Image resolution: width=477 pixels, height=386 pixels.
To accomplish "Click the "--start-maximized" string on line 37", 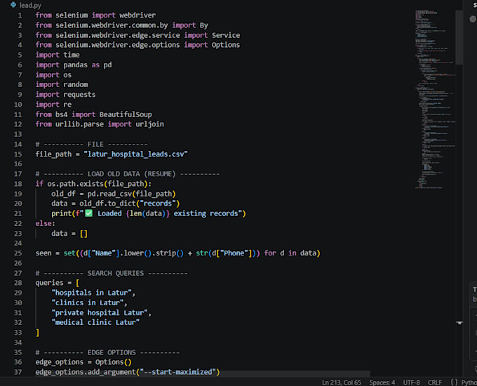I will pos(177,372).
